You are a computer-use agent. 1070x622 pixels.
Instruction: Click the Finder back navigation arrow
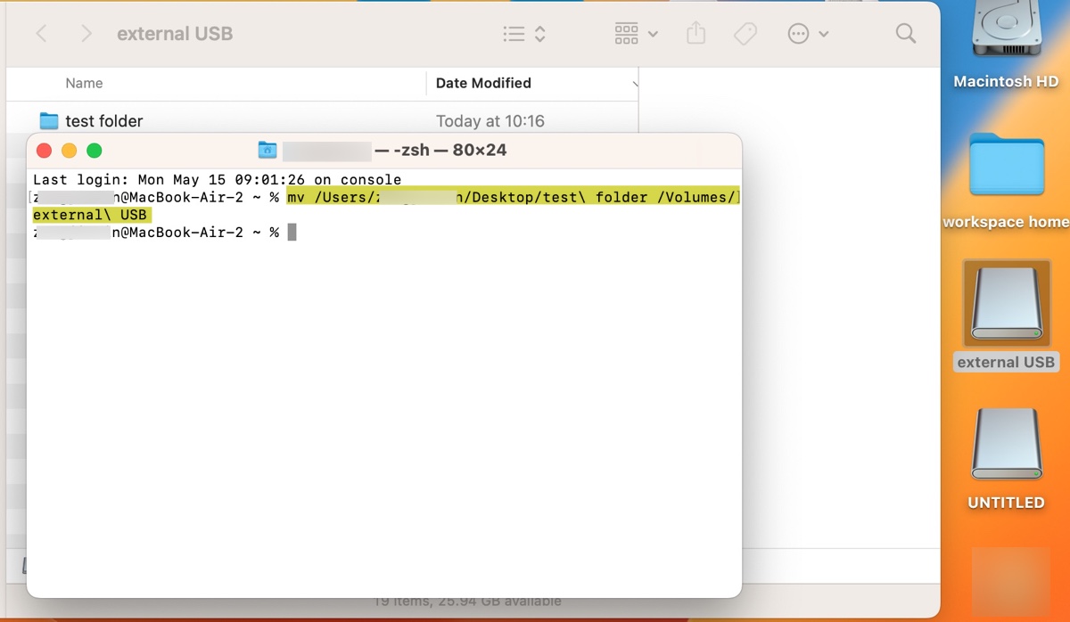(x=42, y=33)
